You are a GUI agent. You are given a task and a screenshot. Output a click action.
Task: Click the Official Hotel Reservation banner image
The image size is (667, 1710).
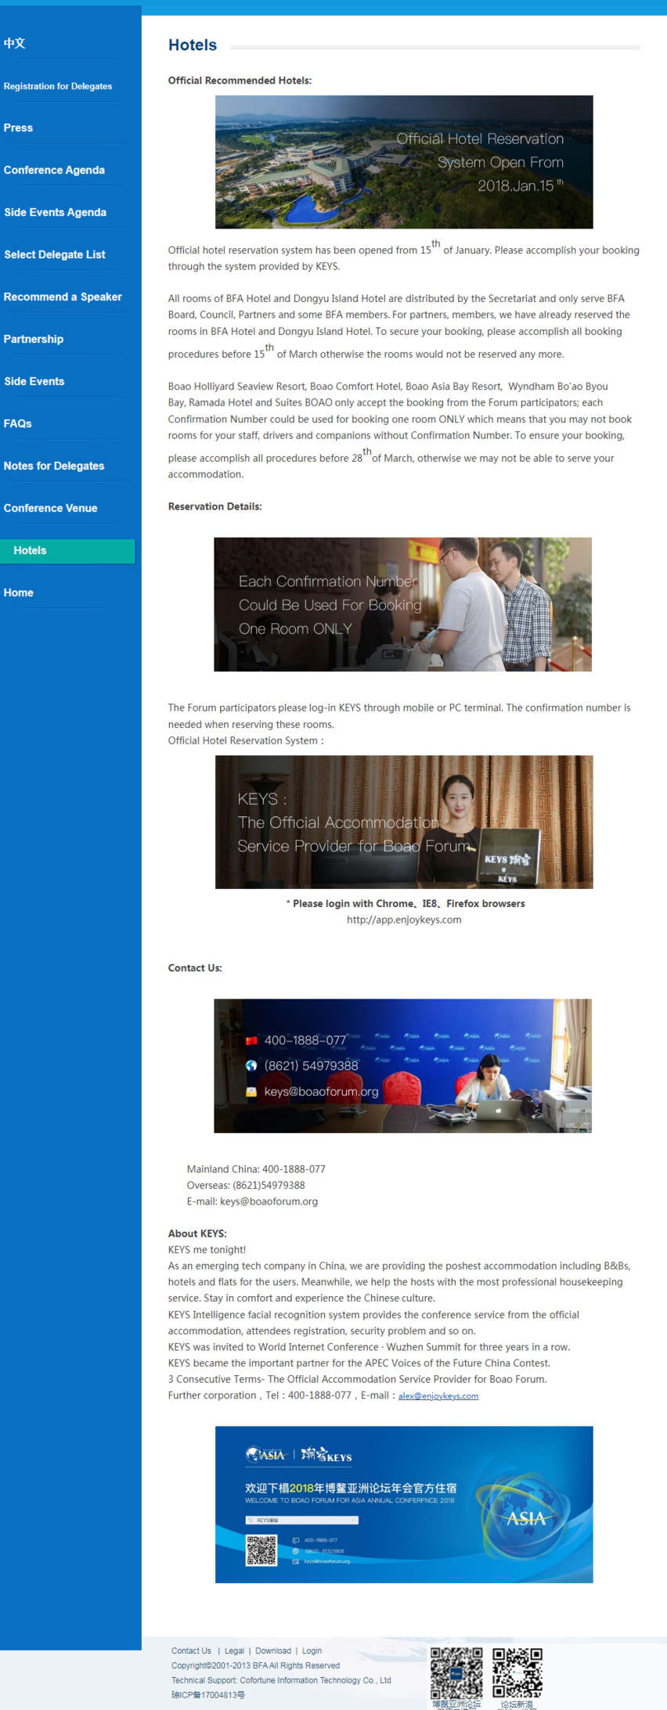pyautogui.click(x=404, y=162)
